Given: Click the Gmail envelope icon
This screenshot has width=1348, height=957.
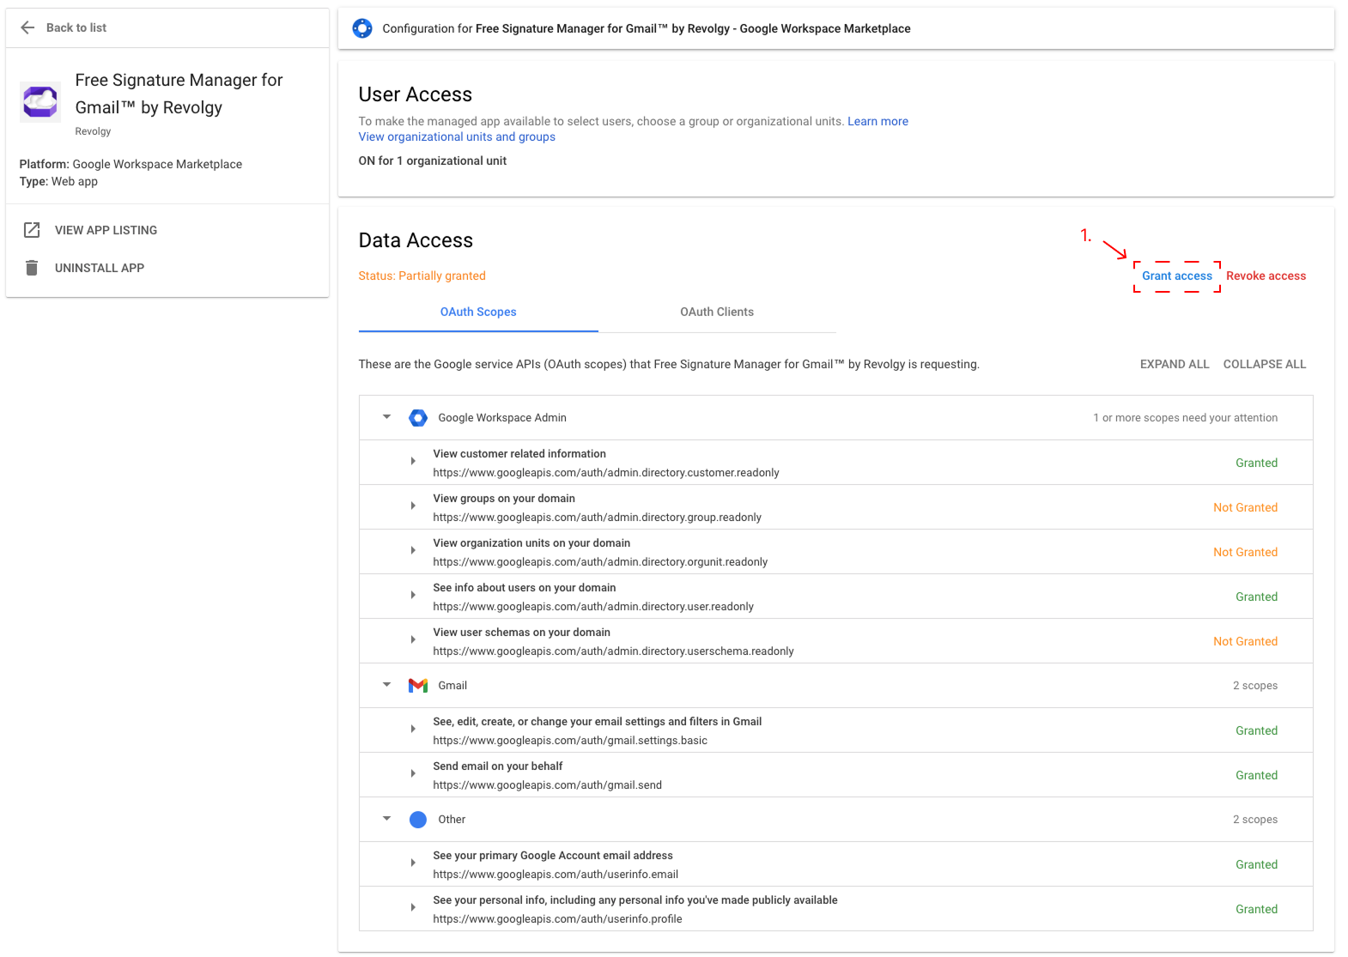Looking at the screenshot, I should [x=418, y=686].
